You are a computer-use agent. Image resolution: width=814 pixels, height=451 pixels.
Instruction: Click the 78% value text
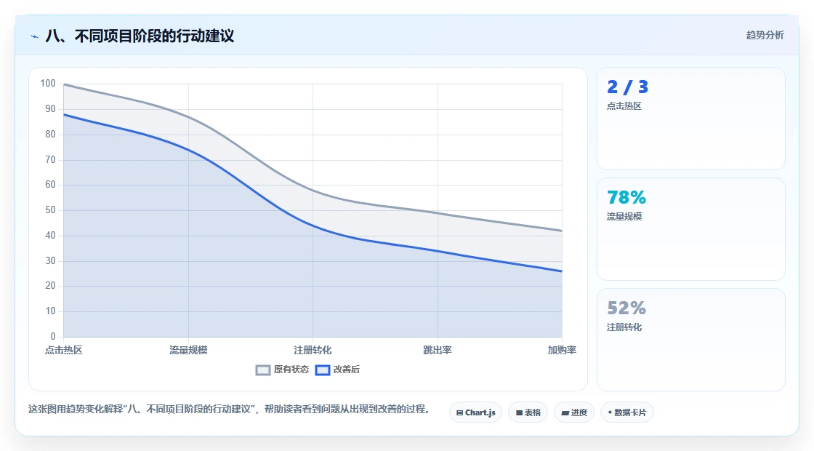pyautogui.click(x=626, y=197)
